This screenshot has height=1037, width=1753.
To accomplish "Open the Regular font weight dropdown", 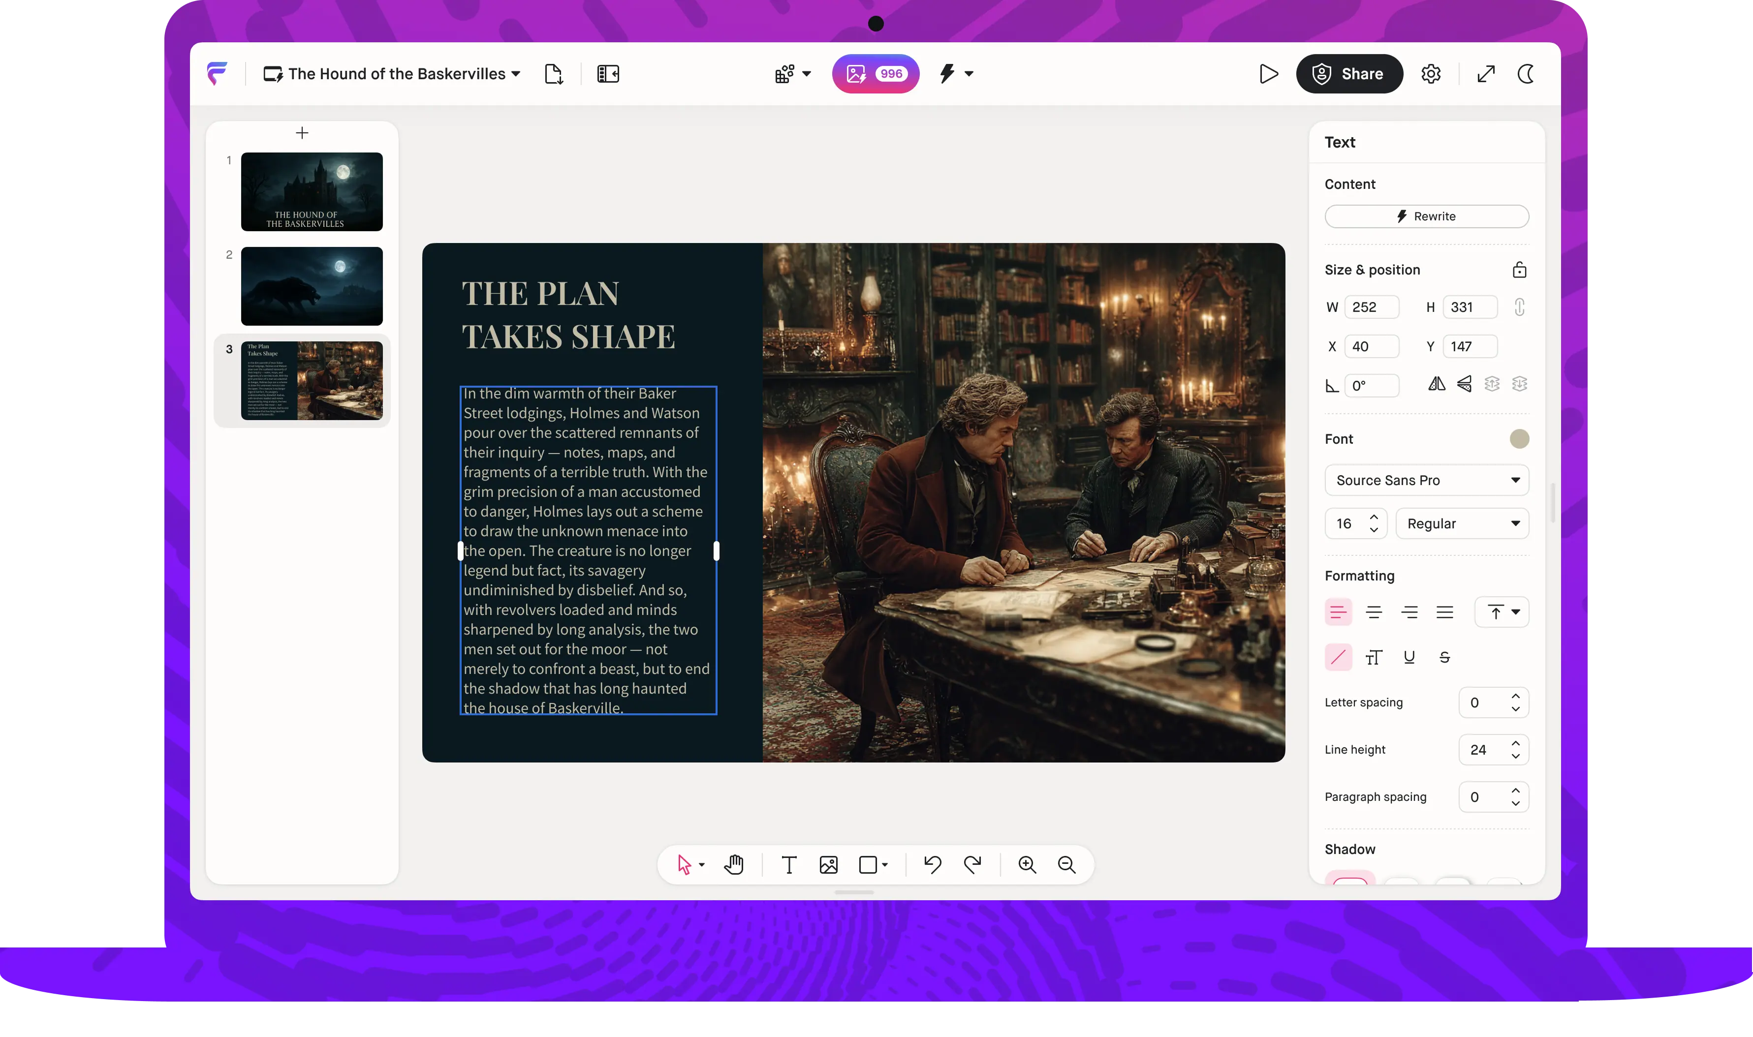I will (1462, 523).
